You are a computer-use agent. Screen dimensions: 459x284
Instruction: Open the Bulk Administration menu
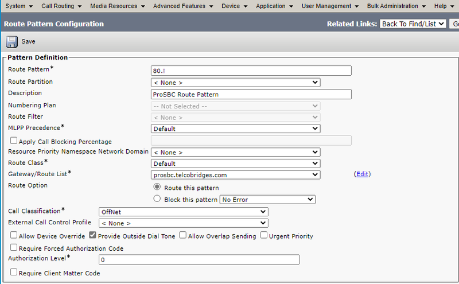point(396,6)
